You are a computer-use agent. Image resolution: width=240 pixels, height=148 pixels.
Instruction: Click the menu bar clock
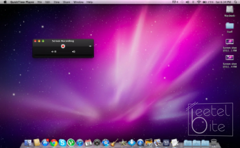pyautogui.click(x=223, y=2)
